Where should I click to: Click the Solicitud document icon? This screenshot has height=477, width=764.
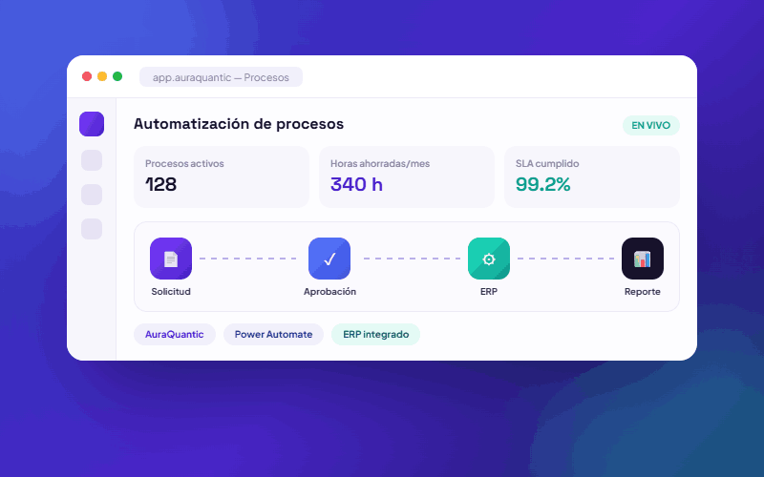[171, 259]
